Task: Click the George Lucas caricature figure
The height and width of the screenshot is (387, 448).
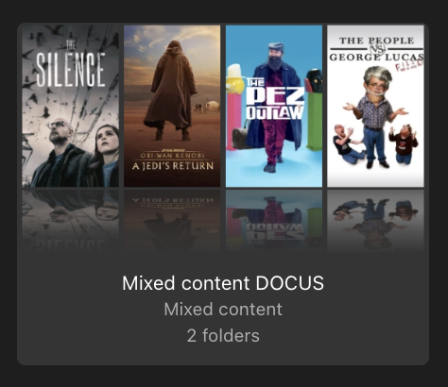Action: [374, 116]
